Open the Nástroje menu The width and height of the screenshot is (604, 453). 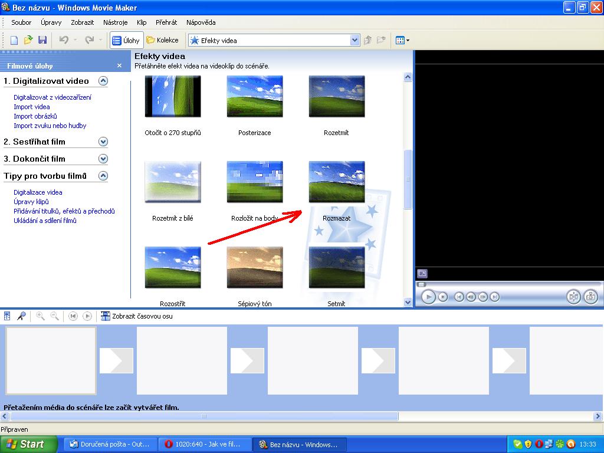click(x=115, y=22)
